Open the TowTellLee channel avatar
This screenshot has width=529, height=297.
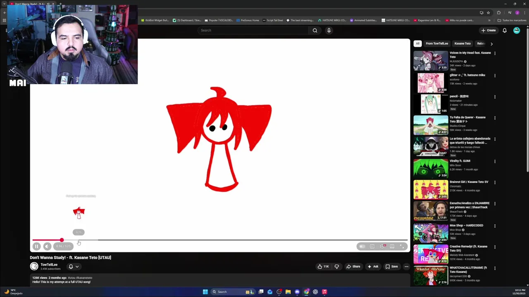[x=34, y=266]
